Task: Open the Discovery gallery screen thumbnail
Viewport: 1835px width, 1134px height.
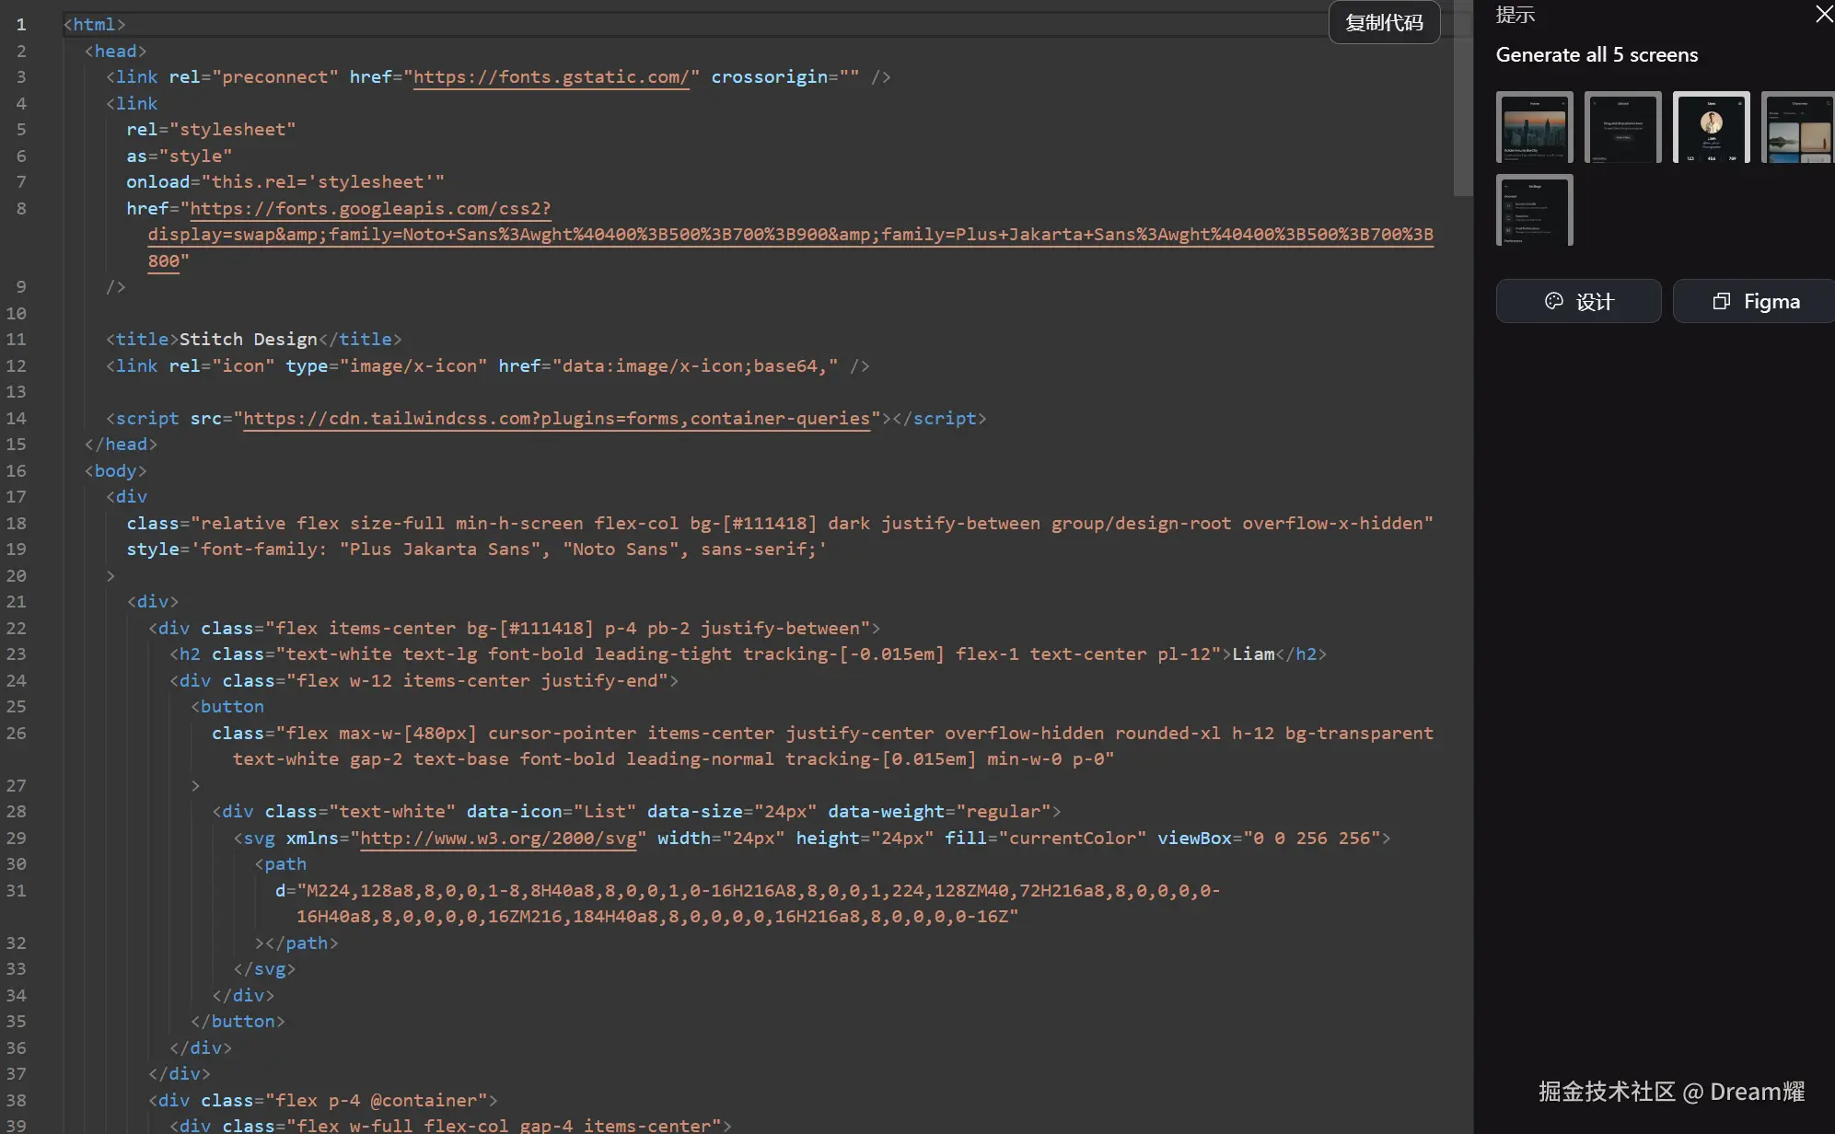Action: (x=1797, y=128)
